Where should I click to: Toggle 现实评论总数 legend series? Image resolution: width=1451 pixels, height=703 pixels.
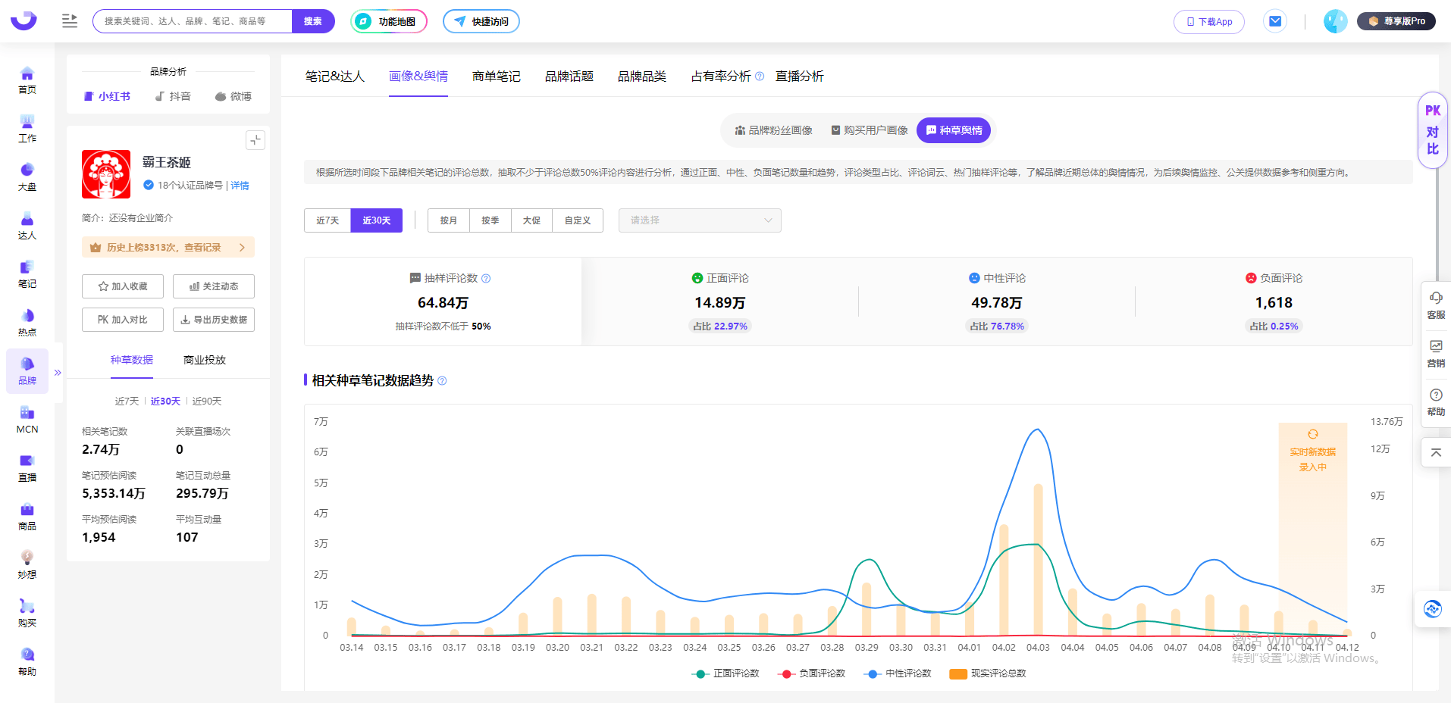(988, 673)
